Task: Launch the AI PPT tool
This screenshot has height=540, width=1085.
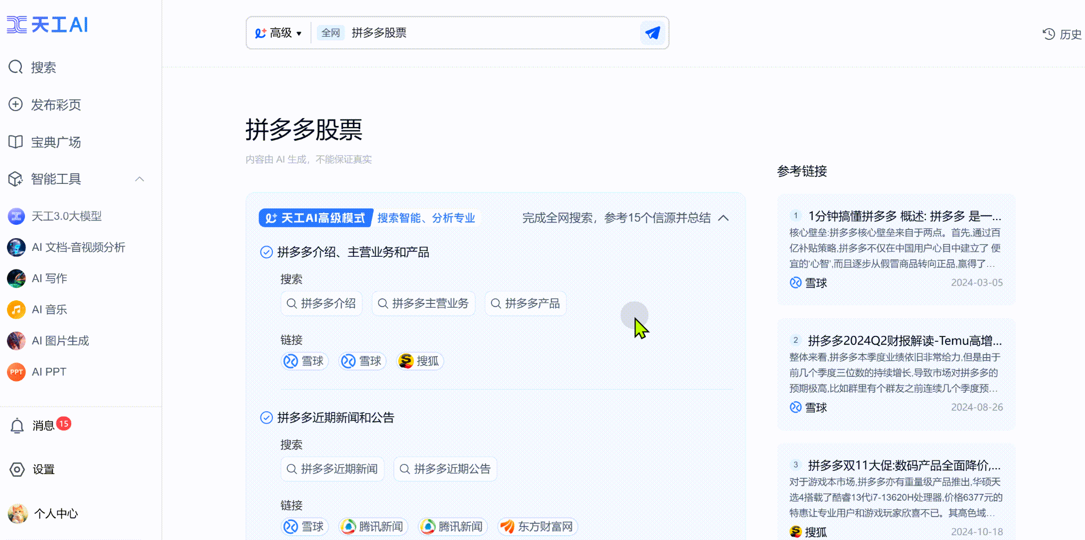Action: click(x=48, y=372)
